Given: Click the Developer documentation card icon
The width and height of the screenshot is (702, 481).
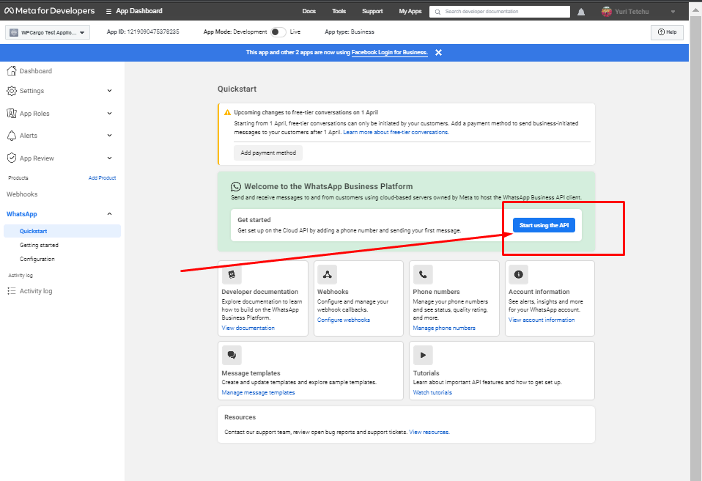Looking at the screenshot, I should pyautogui.click(x=232, y=274).
